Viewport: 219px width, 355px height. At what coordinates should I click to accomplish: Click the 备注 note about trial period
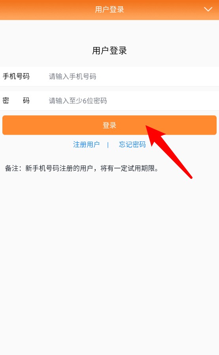pyautogui.click(x=82, y=169)
